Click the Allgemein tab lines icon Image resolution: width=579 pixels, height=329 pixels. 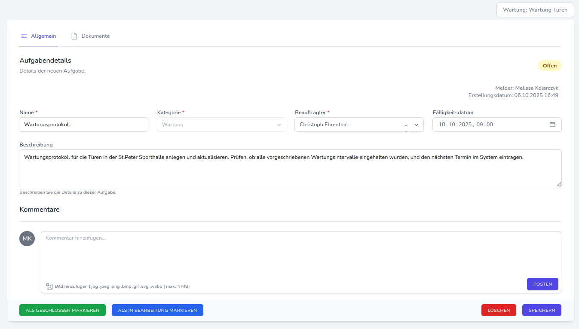click(x=24, y=36)
